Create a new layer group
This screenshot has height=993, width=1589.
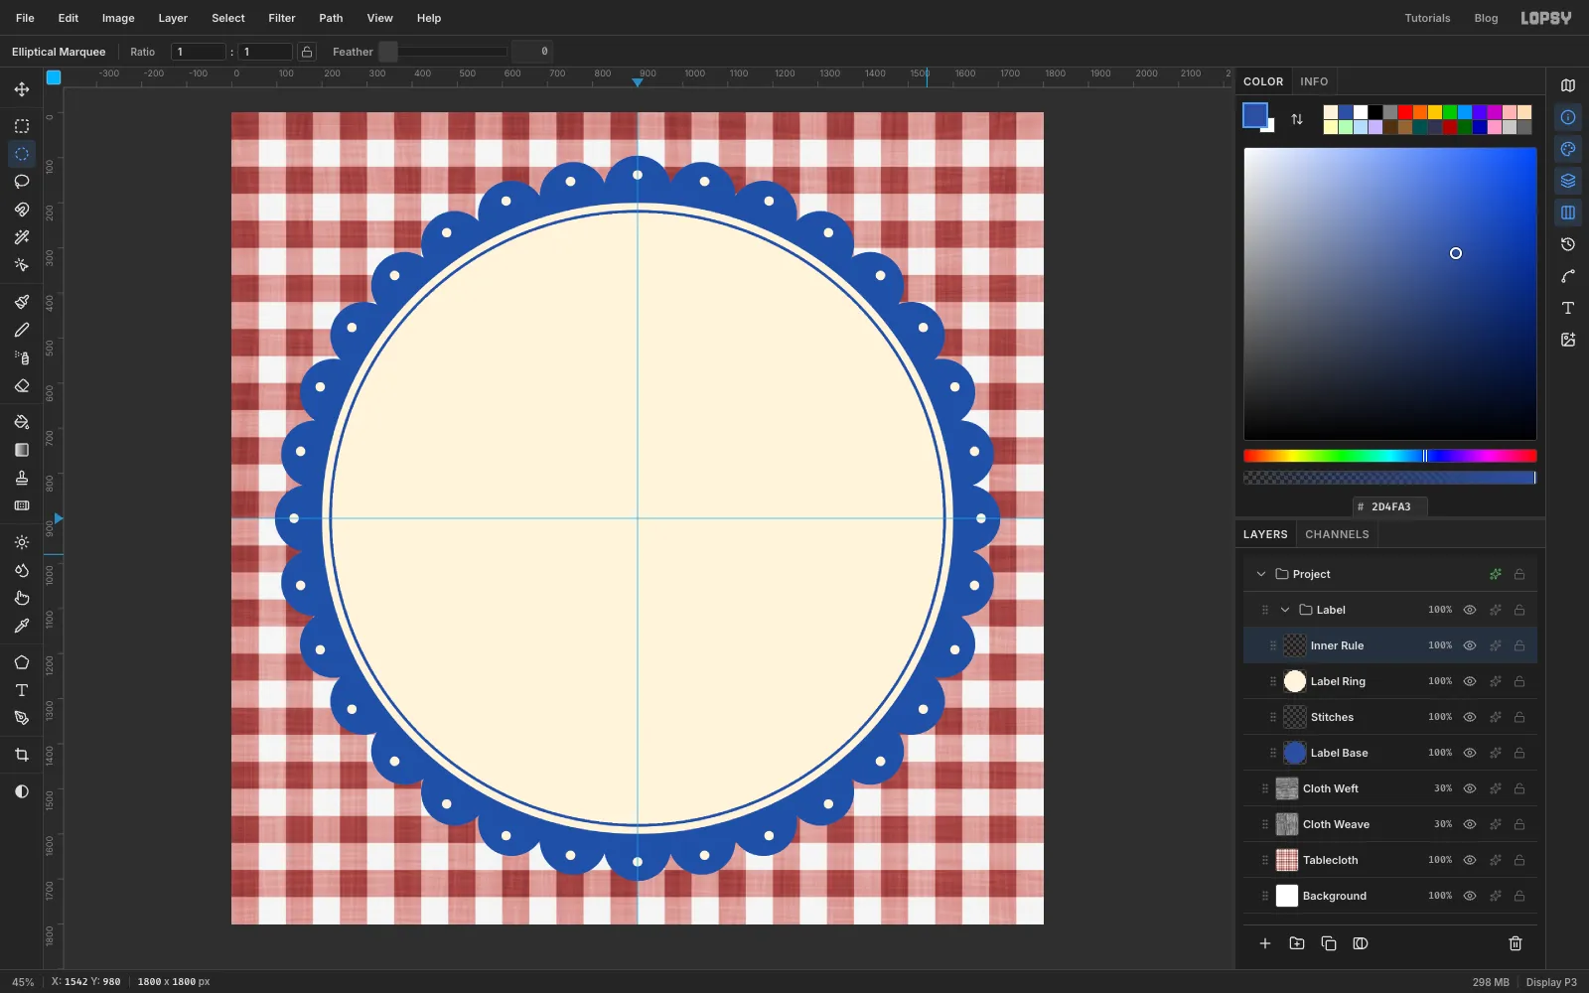tap(1297, 943)
